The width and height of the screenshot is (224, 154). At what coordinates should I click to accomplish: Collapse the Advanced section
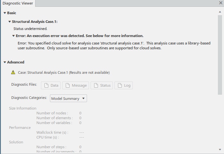pos(5,62)
